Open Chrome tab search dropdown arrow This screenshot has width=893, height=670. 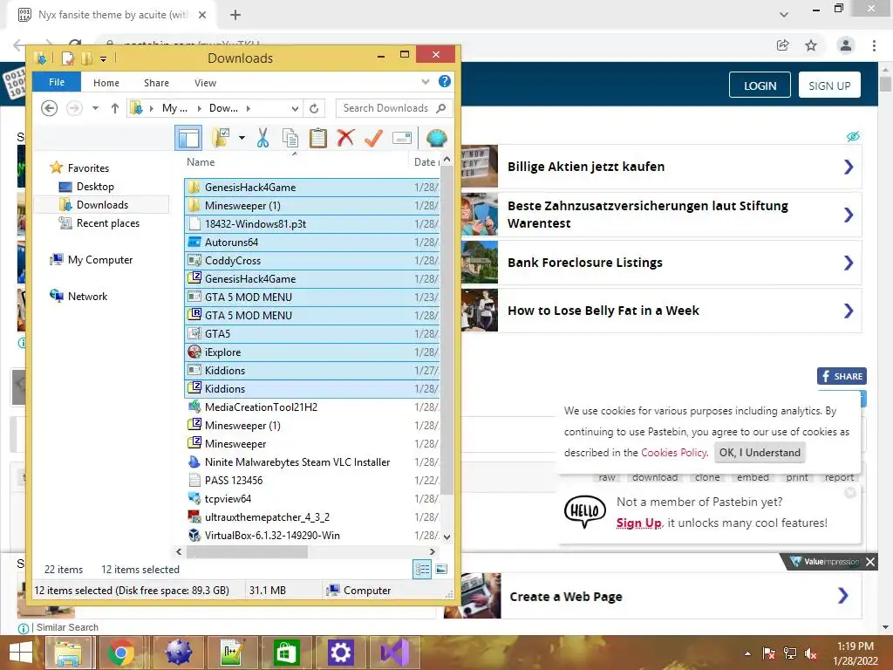[784, 15]
